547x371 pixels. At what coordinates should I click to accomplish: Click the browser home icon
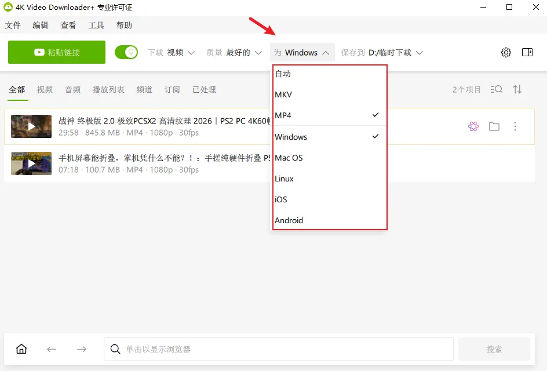21,348
